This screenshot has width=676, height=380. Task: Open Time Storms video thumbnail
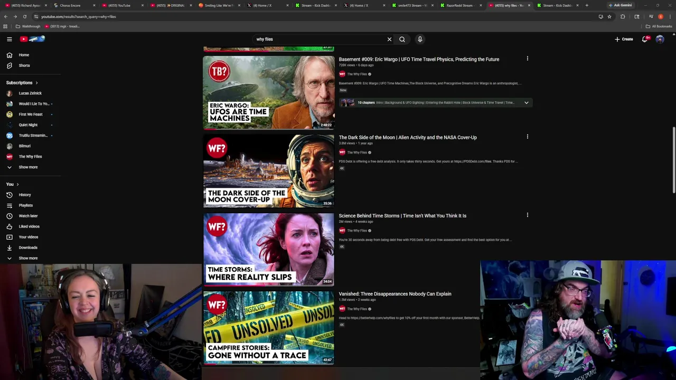click(269, 249)
